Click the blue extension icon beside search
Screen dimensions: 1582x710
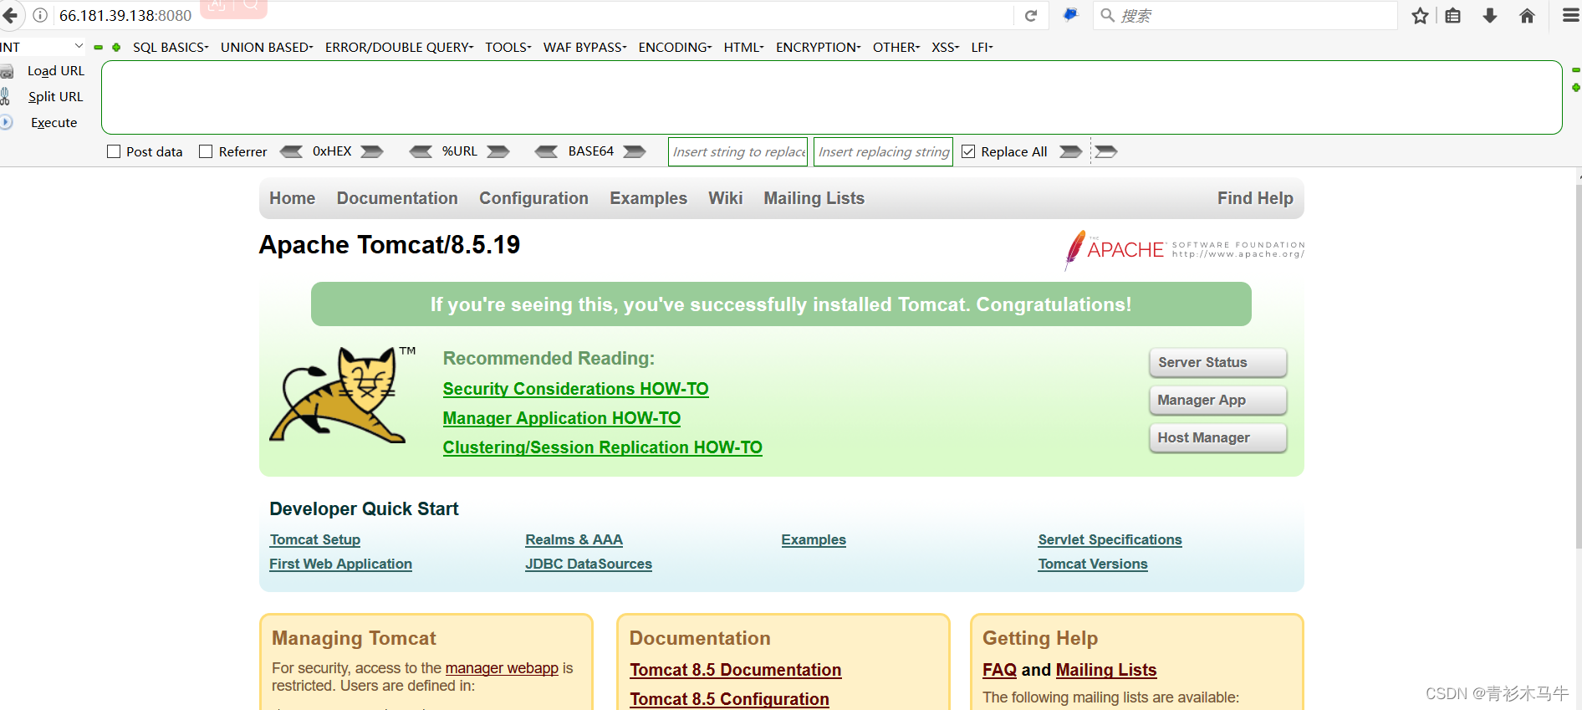1070,14
